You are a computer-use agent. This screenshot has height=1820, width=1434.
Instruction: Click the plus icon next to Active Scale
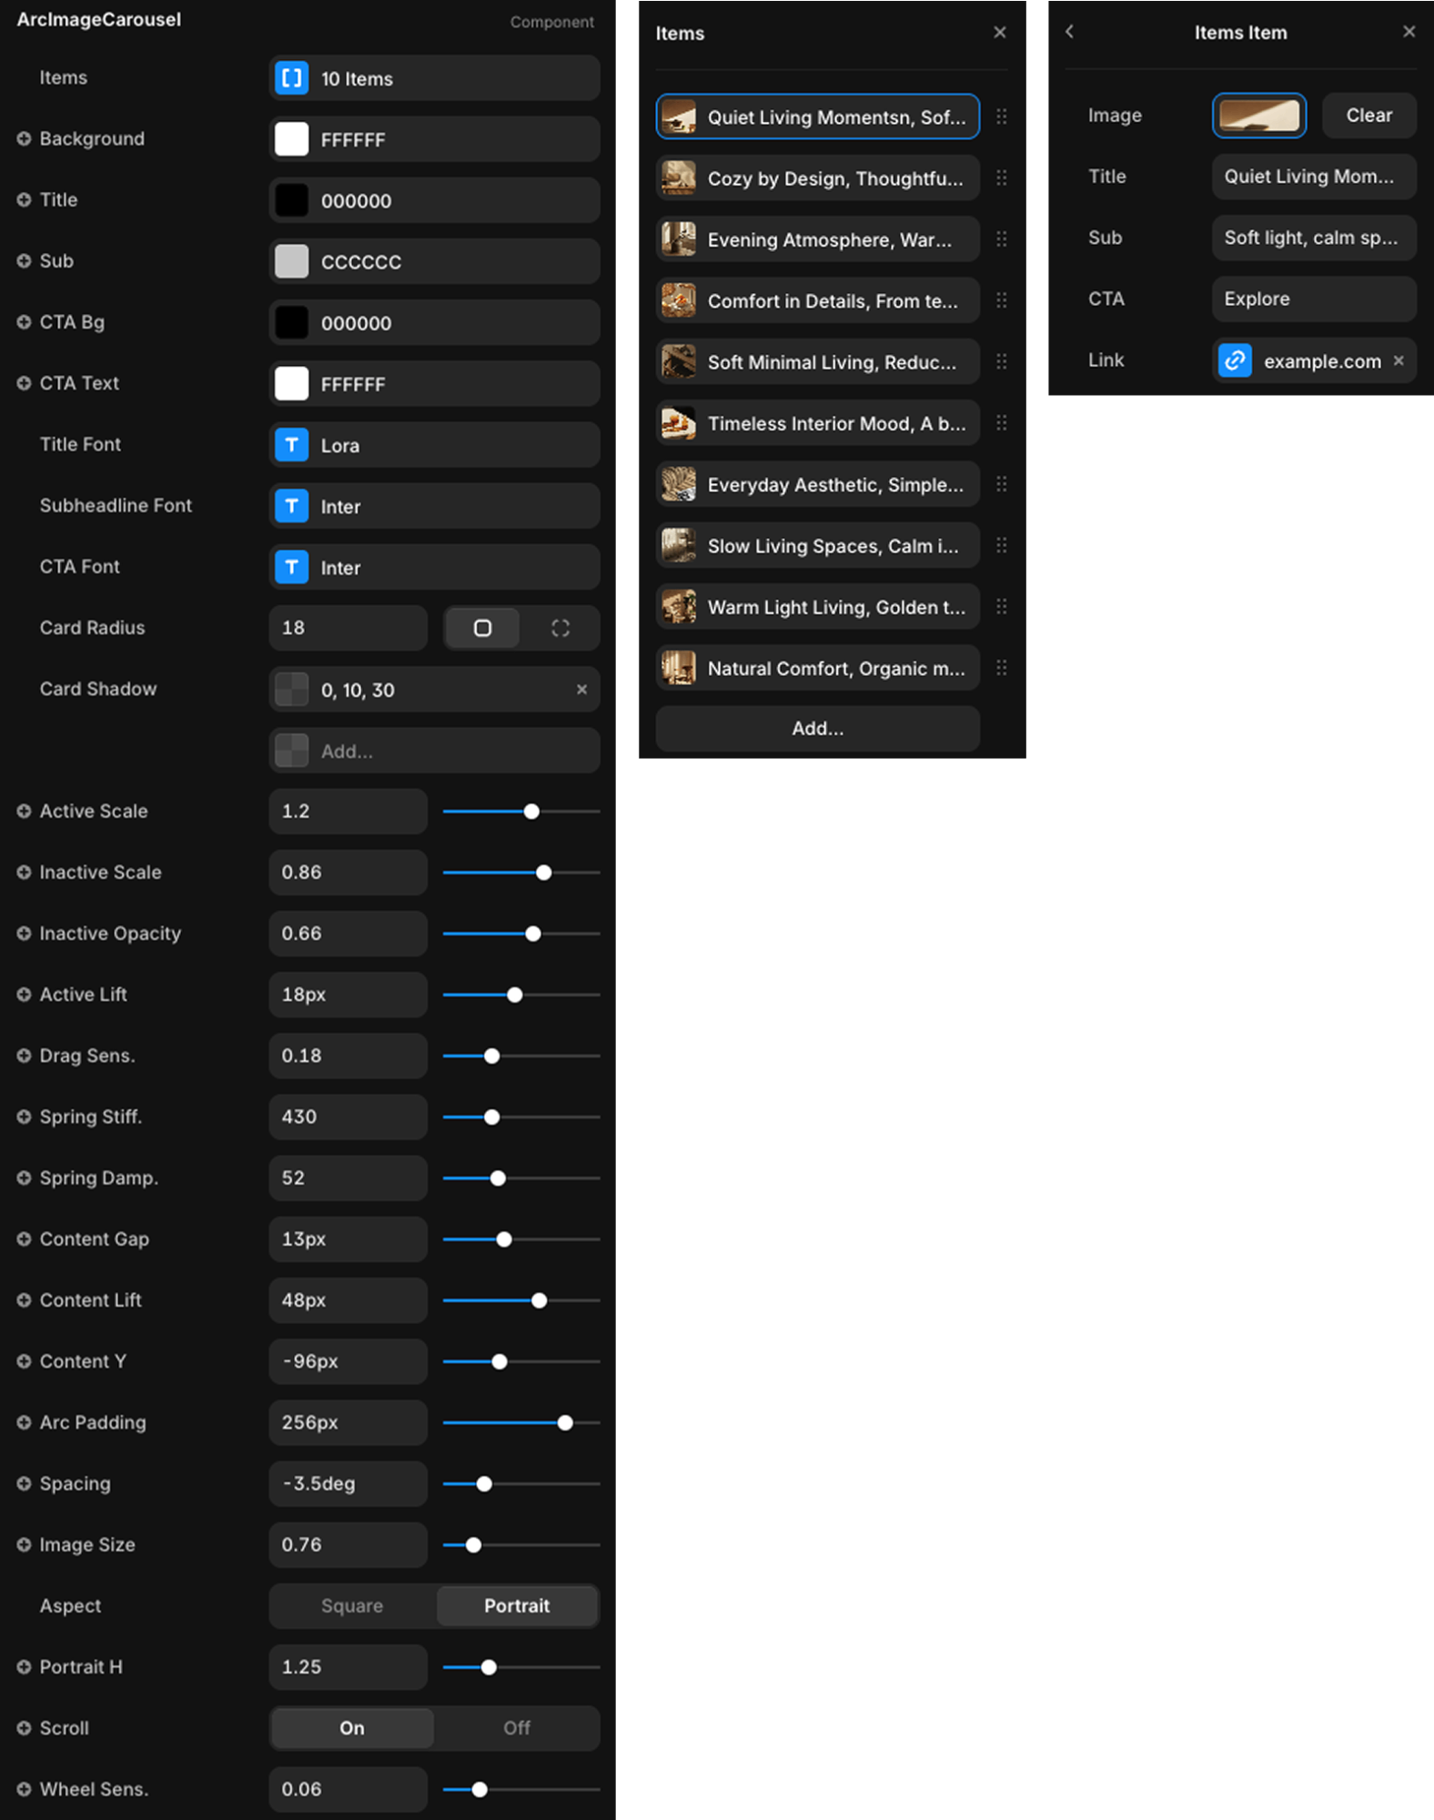pos(24,811)
